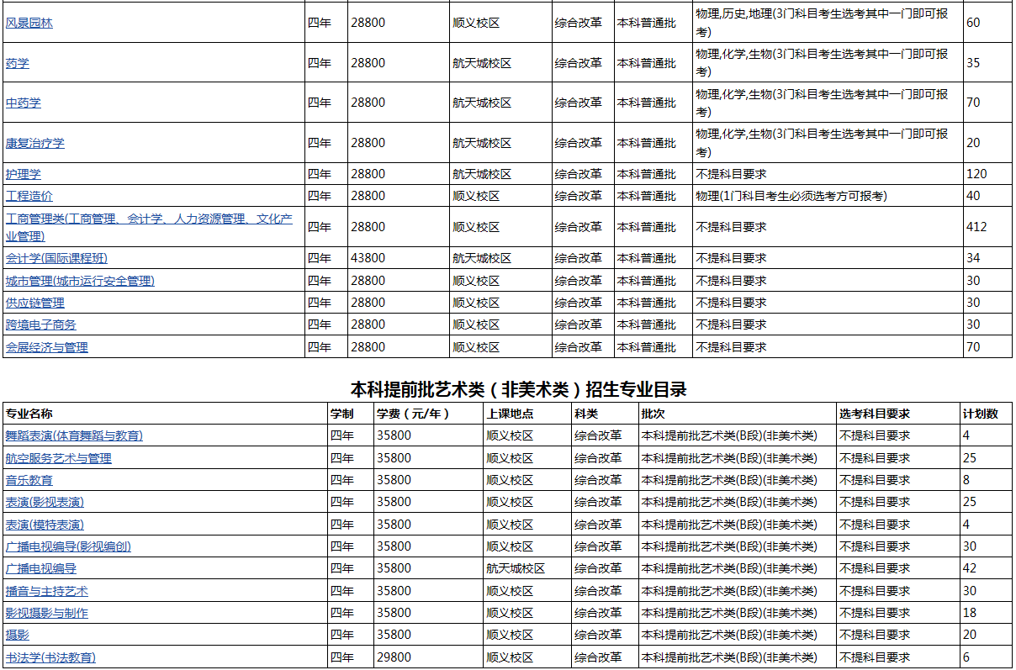This screenshot has height=670, width=1016.
Task: Open 表演(影视表演) major link
Action: (x=45, y=502)
